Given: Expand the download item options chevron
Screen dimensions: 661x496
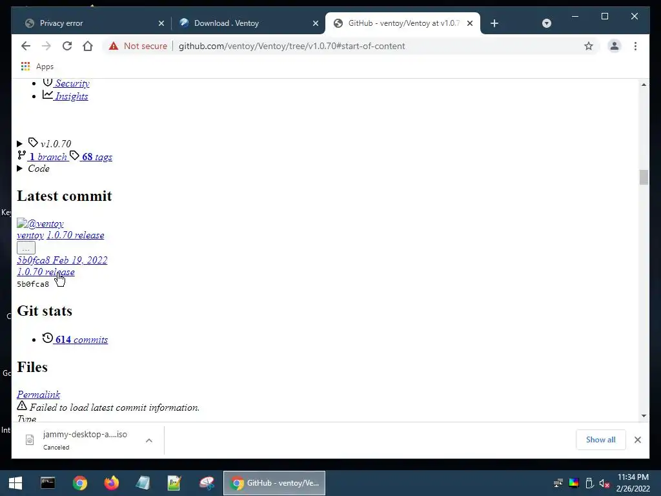Looking at the screenshot, I should pos(149,440).
